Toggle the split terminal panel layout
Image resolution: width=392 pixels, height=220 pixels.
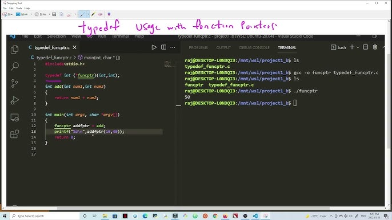[x=365, y=47]
